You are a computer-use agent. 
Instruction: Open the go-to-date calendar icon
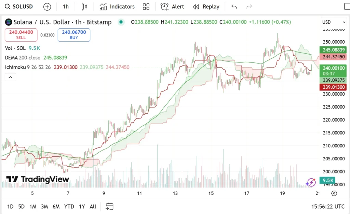click(110, 206)
